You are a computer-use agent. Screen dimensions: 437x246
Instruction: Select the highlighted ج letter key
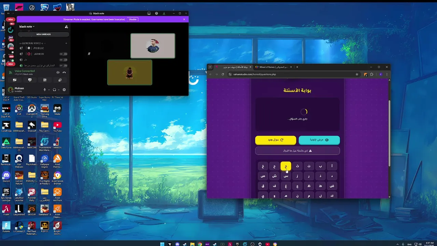(286, 166)
